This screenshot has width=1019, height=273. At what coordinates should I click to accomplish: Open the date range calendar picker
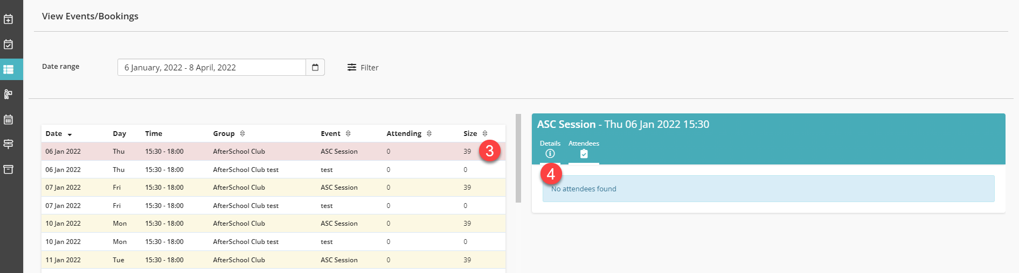coord(315,67)
